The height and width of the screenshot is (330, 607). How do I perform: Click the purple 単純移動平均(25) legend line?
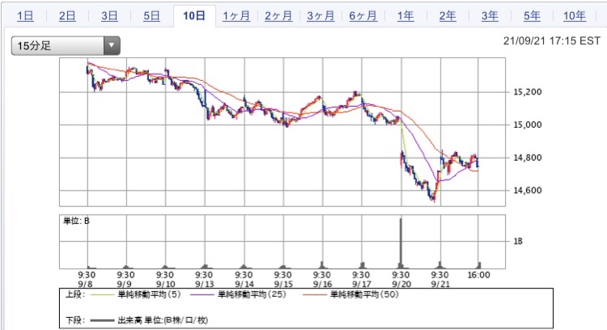point(202,295)
